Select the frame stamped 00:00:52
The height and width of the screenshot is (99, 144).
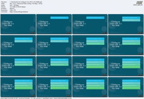tap(18, 87)
